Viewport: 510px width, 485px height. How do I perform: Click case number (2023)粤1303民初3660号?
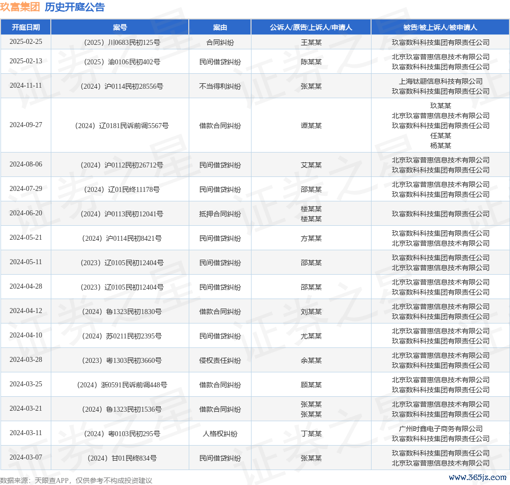point(122,360)
